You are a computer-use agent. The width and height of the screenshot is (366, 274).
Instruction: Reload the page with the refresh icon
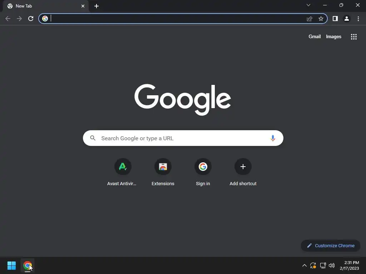31,19
